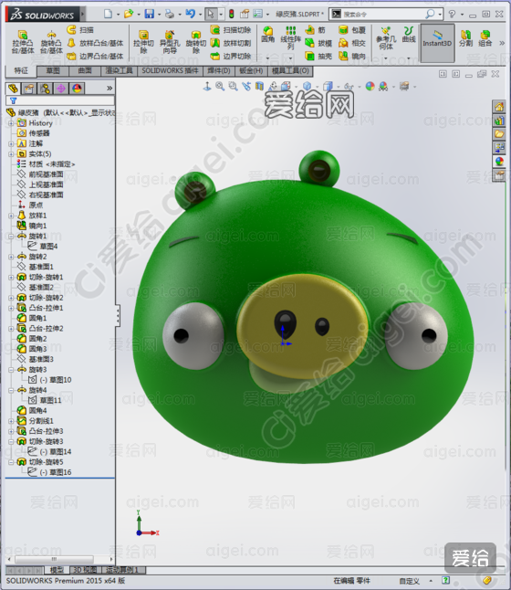Select the 分割 split tool
Viewport: 511px width, 590px height.
tap(465, 38)
